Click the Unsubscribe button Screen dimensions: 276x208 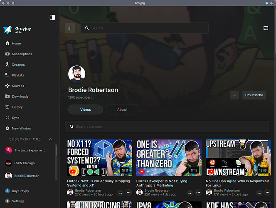click(x=254, y=95)
